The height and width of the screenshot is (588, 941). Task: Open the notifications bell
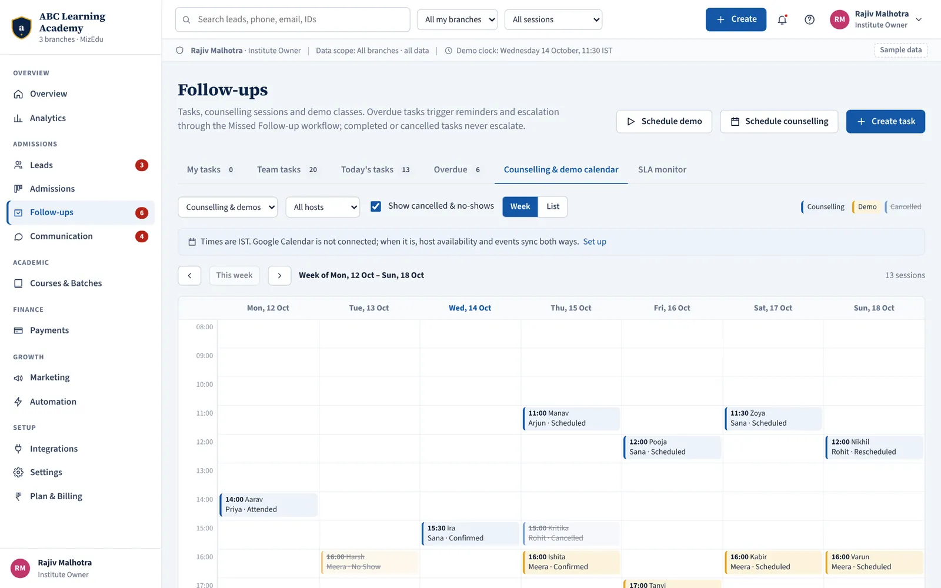click(x=782, y=19)
